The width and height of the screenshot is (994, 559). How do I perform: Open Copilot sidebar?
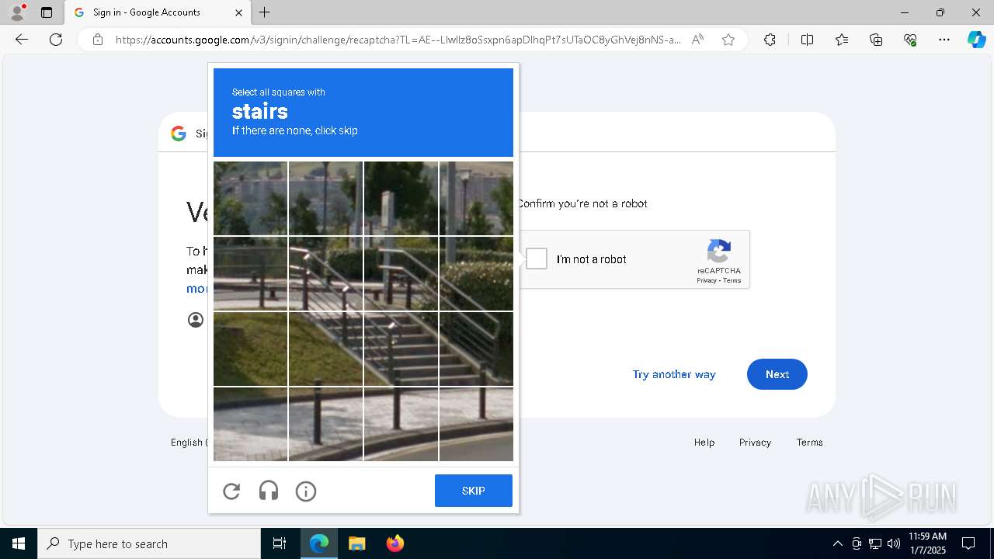tap(976, 40)
